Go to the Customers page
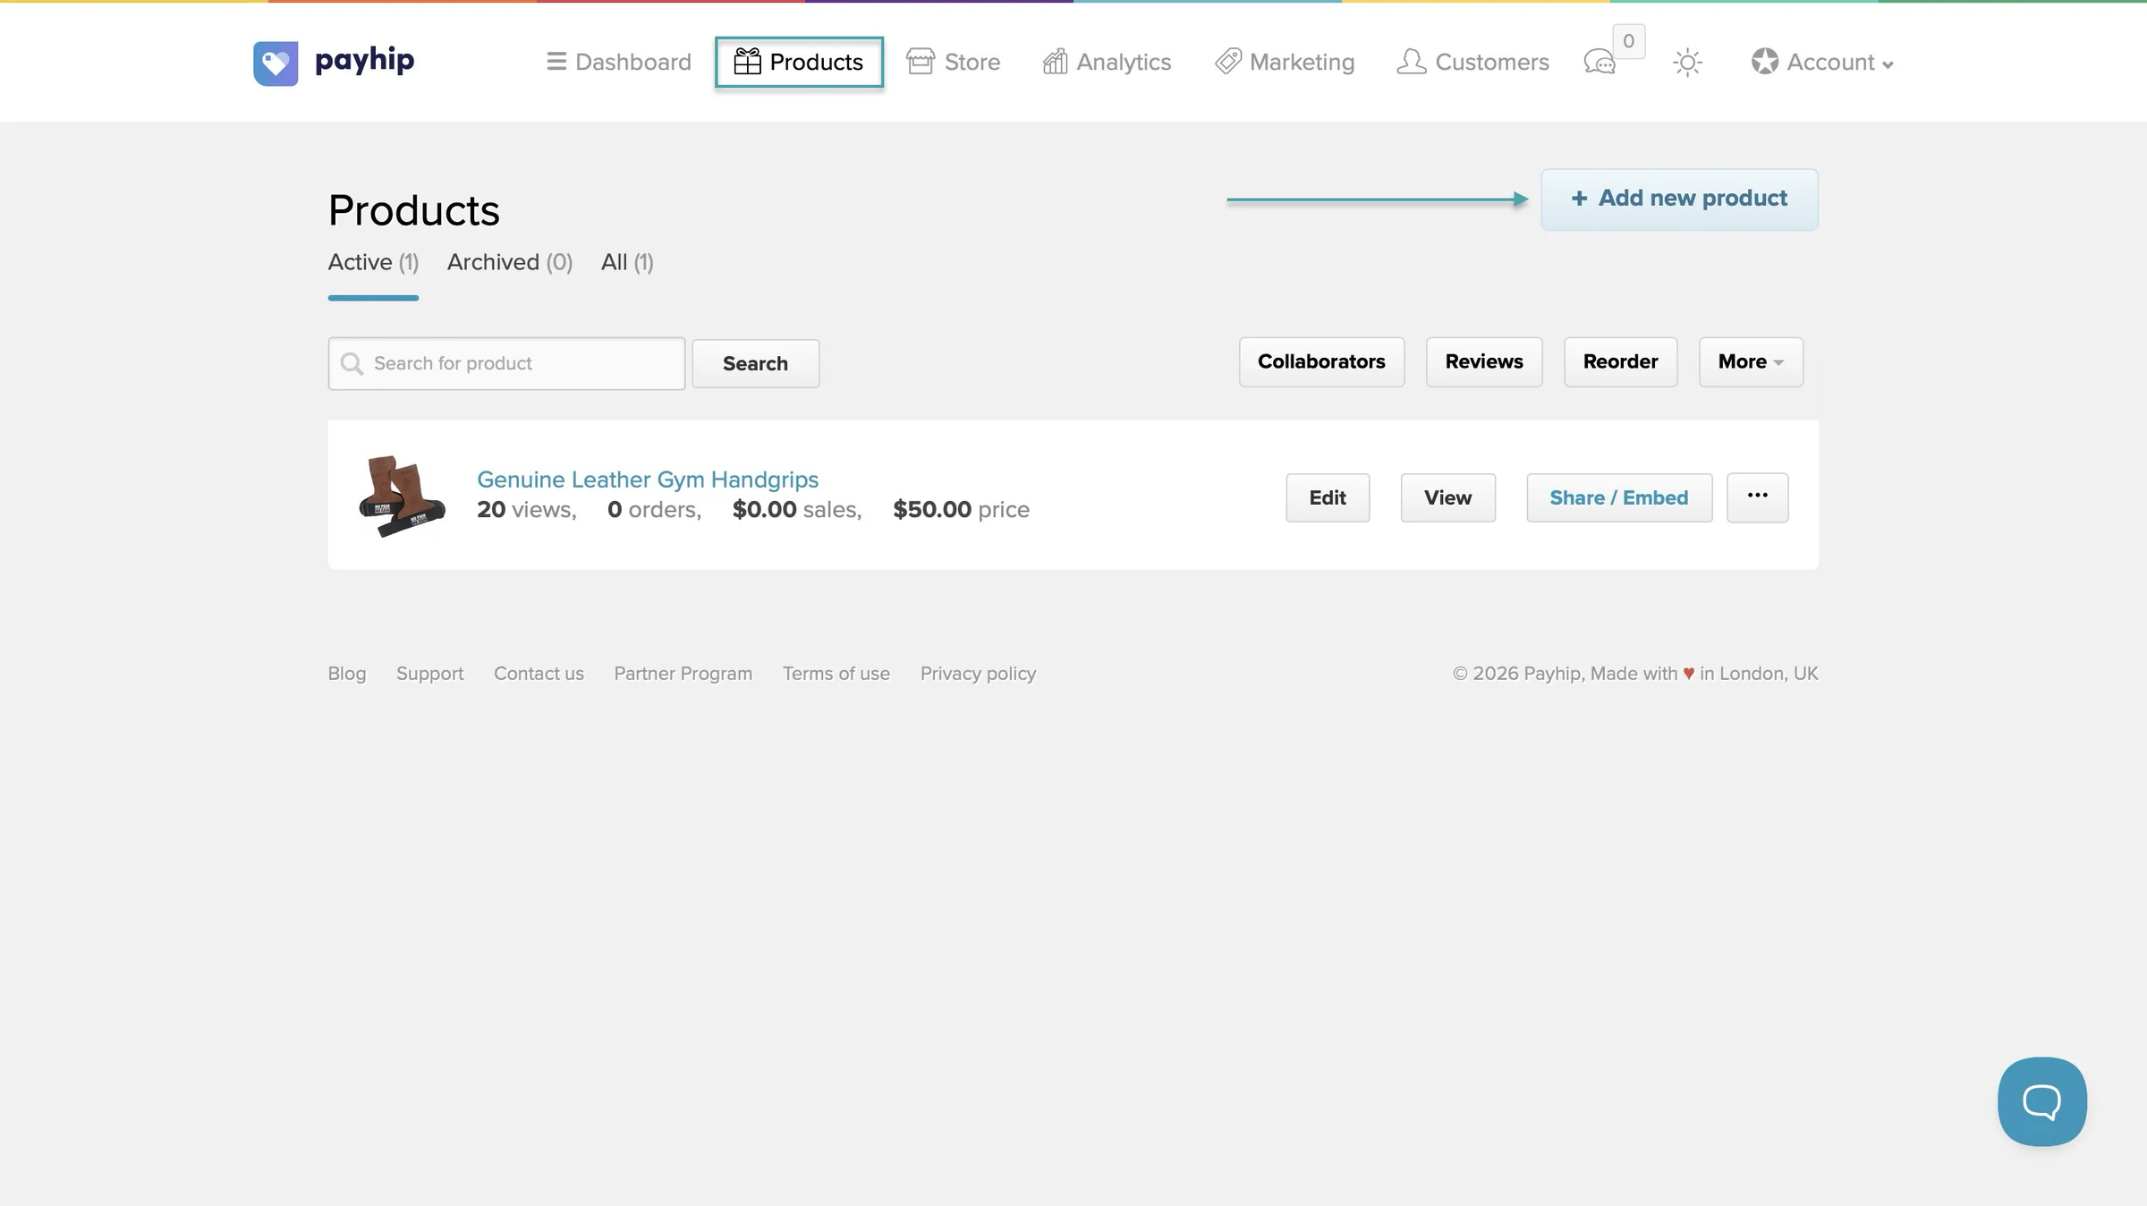 point(1472,62)
